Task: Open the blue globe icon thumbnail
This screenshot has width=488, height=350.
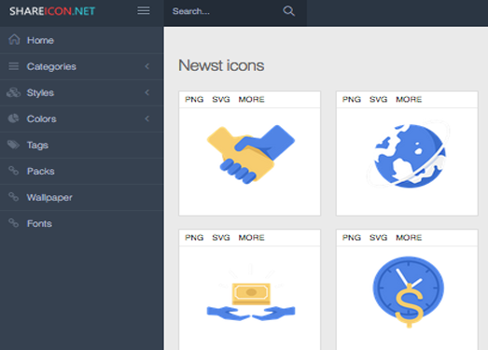Action: coord(409,155)
